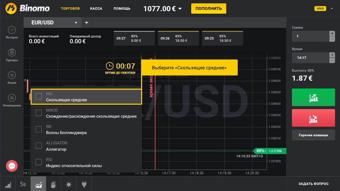Image resolution: width=340 pixels, height=191 pixels.
Task: Open the Оповещения sidebar section
Action: [x=12, y=100]
